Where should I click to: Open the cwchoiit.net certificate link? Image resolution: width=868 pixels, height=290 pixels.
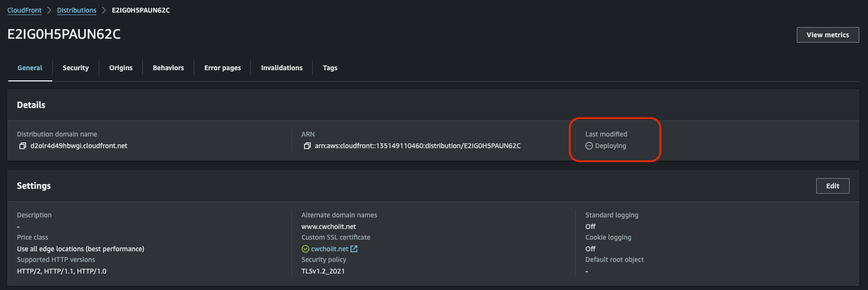tap(330, 249)
